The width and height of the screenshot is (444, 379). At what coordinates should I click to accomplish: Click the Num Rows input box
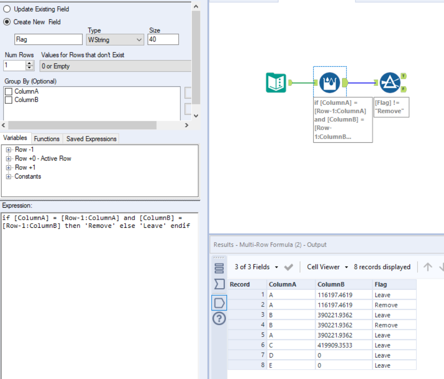[x=15, y=66]
